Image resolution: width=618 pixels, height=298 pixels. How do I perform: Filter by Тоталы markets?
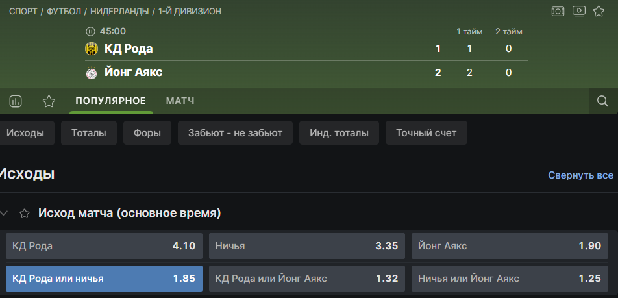click(88, 133)
